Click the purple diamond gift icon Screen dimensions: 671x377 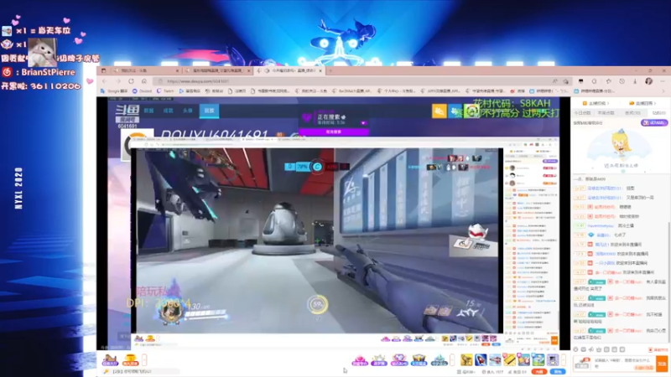(399, 360)
